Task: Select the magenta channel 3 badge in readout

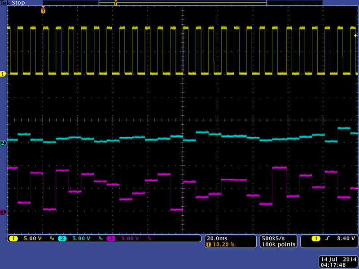Action: pyautogui.click(x=111, y=239)
